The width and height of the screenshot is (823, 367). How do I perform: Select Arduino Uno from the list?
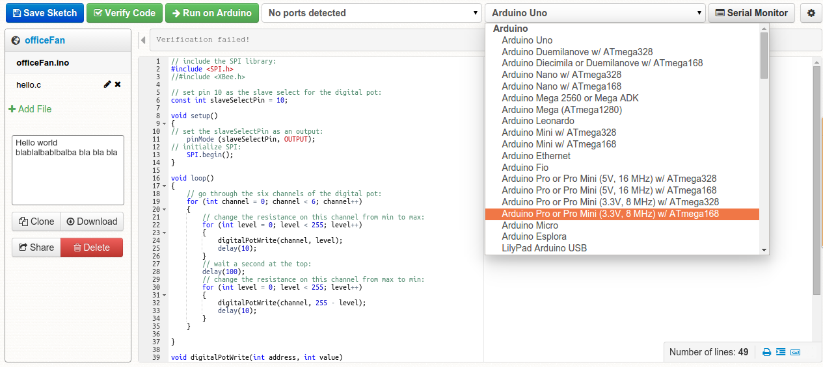[x=622, y=40]
